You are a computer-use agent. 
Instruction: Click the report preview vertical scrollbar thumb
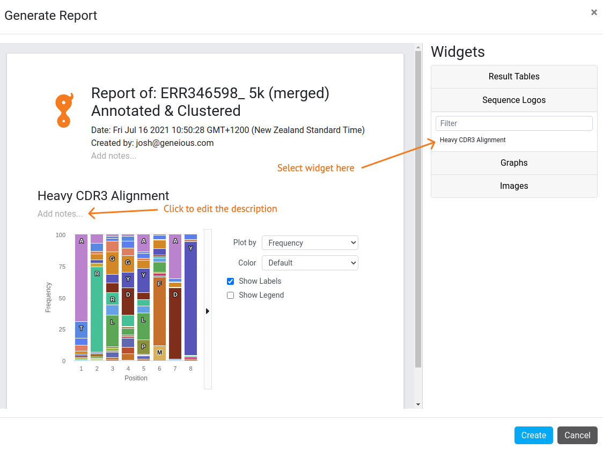pyautogui.click(x=418, y=210)
